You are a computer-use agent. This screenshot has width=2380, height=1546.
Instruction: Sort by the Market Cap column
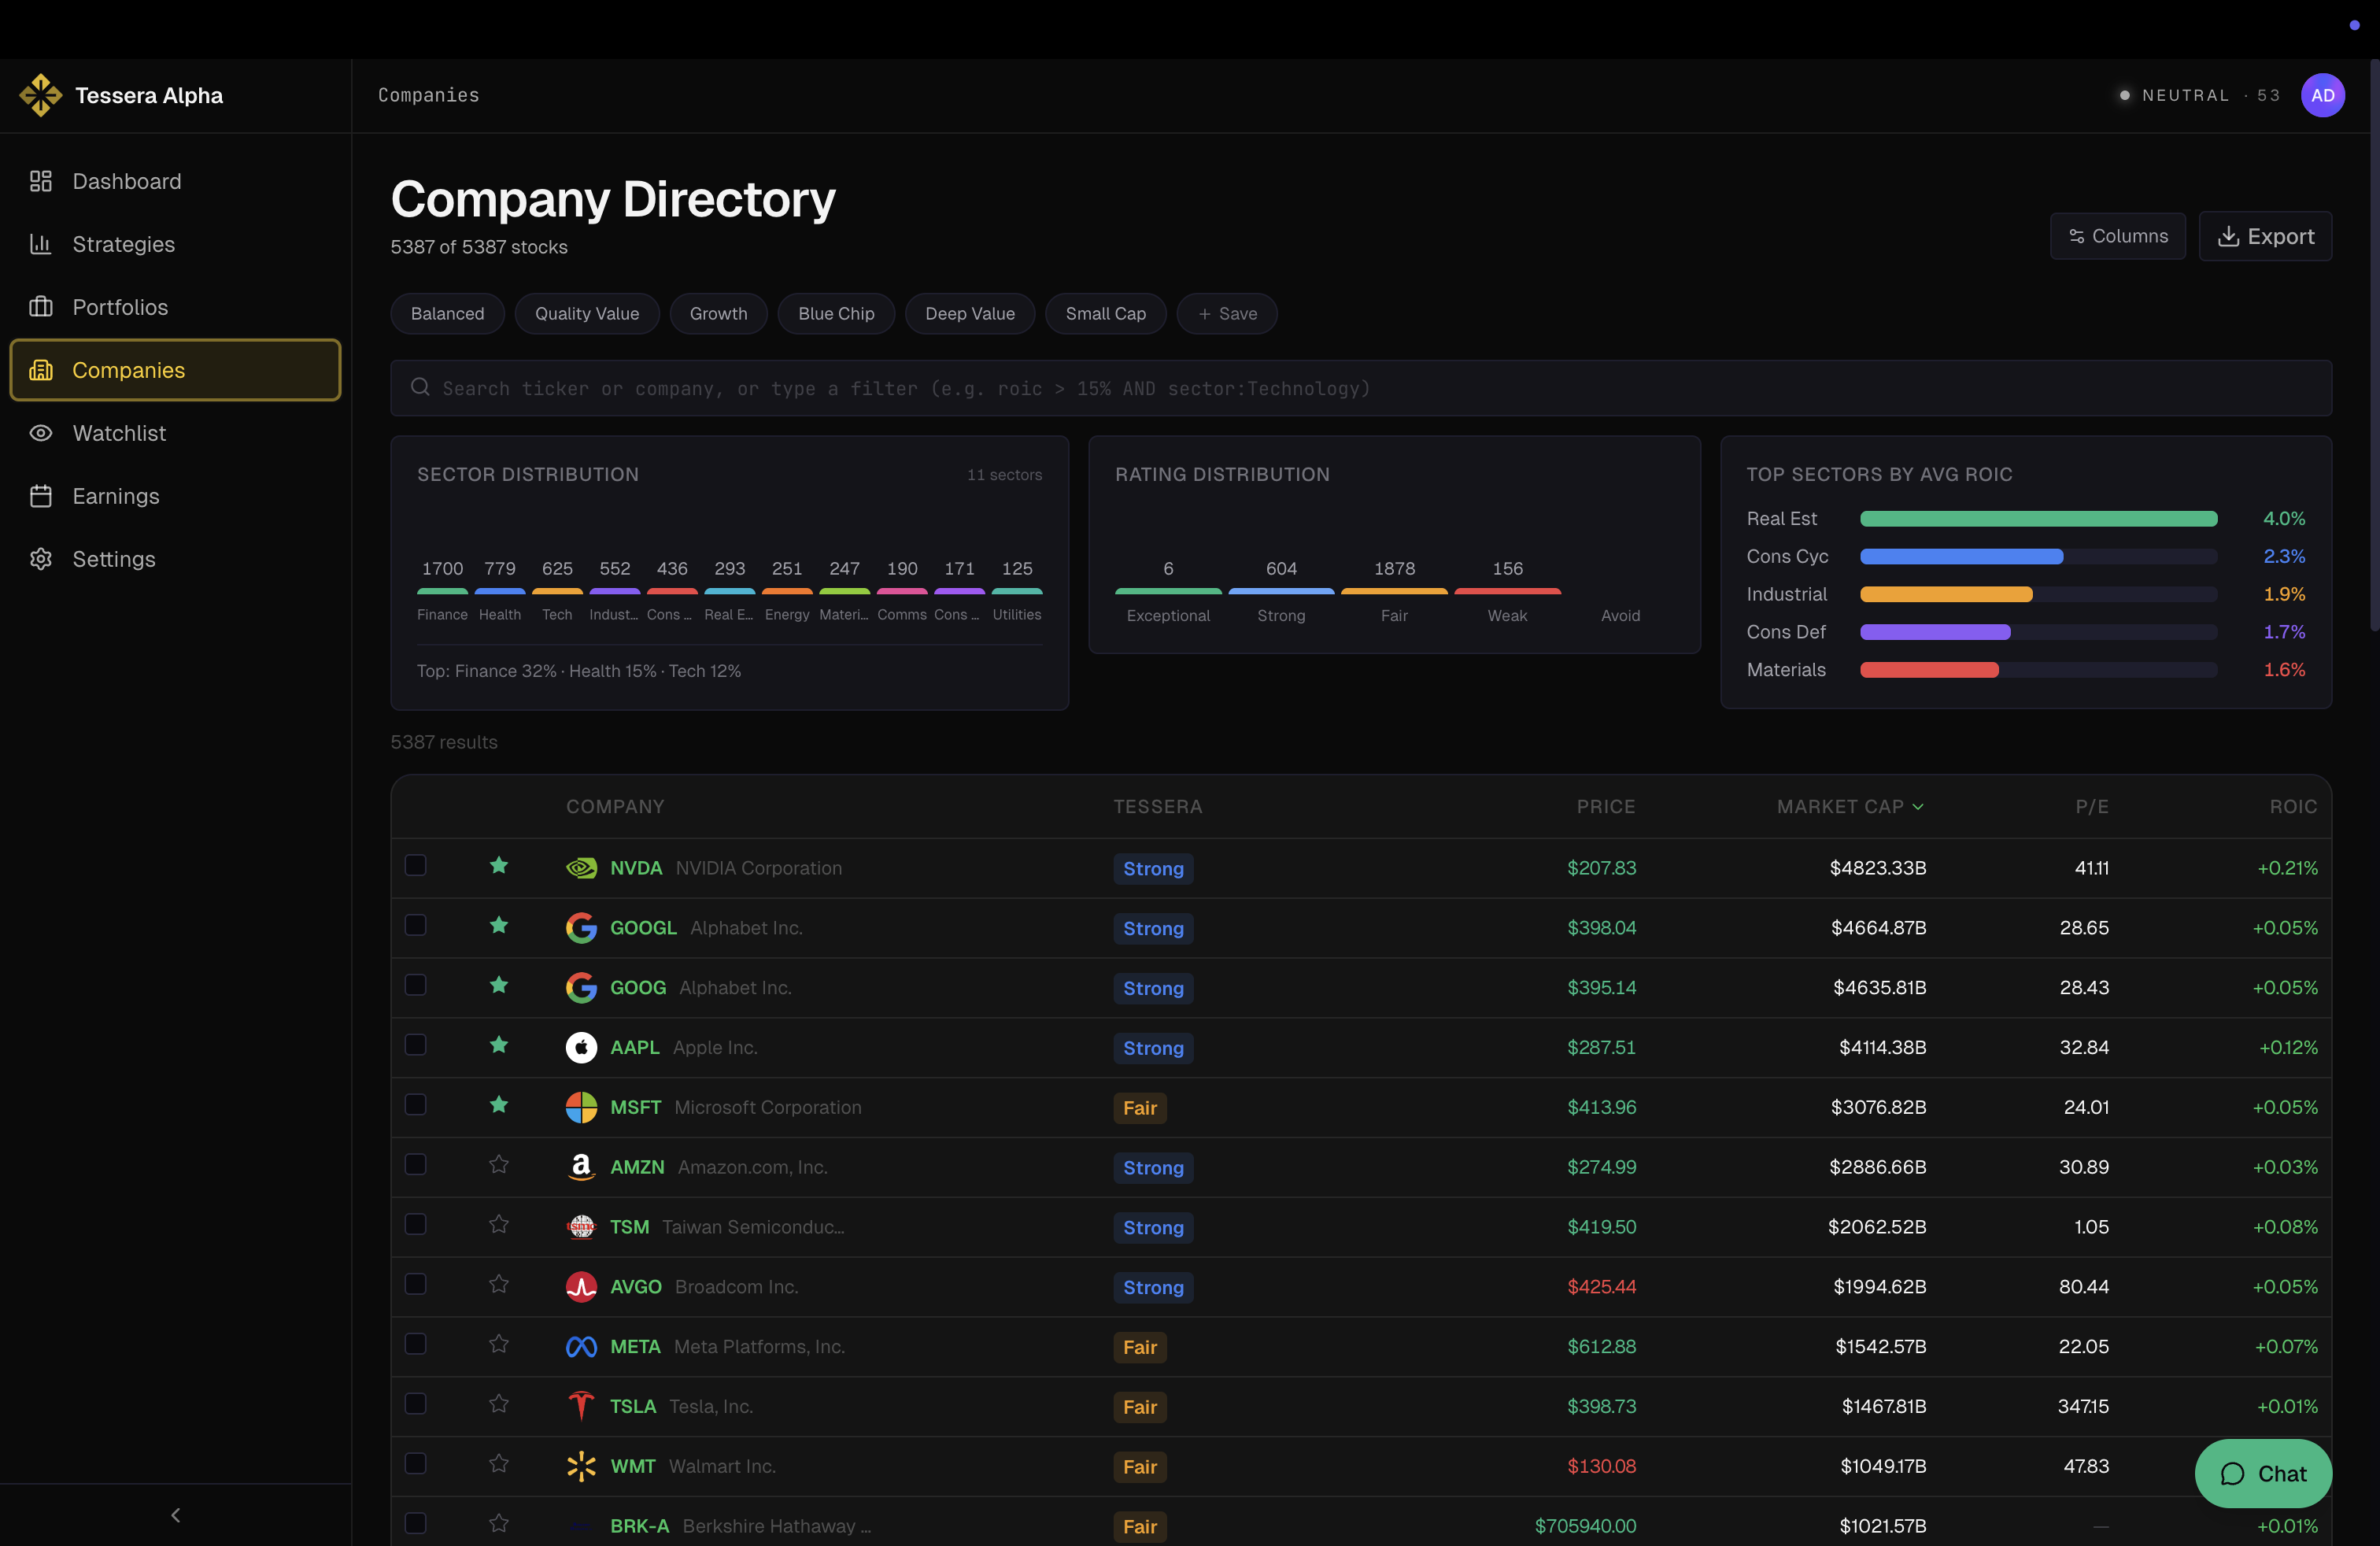[x=1850, y=807]
